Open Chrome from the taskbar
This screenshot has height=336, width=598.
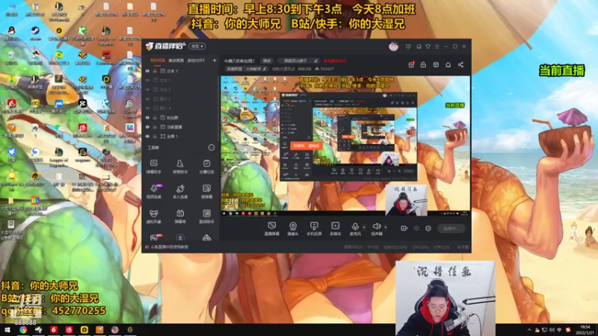point(23,330)
